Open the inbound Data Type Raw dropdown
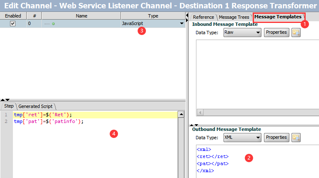Viewport: 319px width, 178px height. 242,33
